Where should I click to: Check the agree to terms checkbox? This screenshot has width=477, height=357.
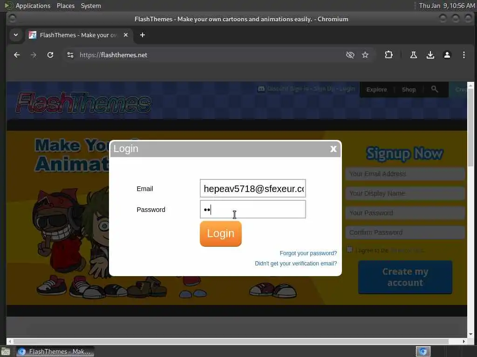click(349, 250)
